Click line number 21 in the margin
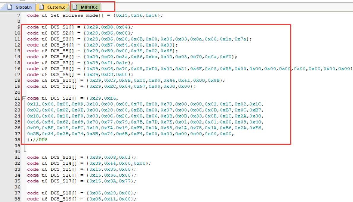This screenshot has width=353, height=202. click(x=17, y=98)
